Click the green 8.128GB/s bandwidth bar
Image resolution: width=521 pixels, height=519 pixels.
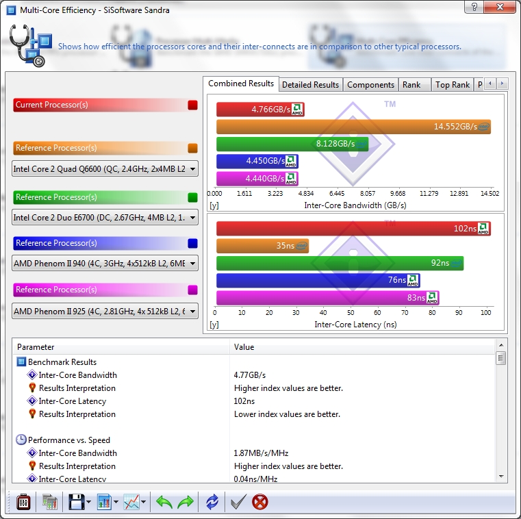point(292,144)
